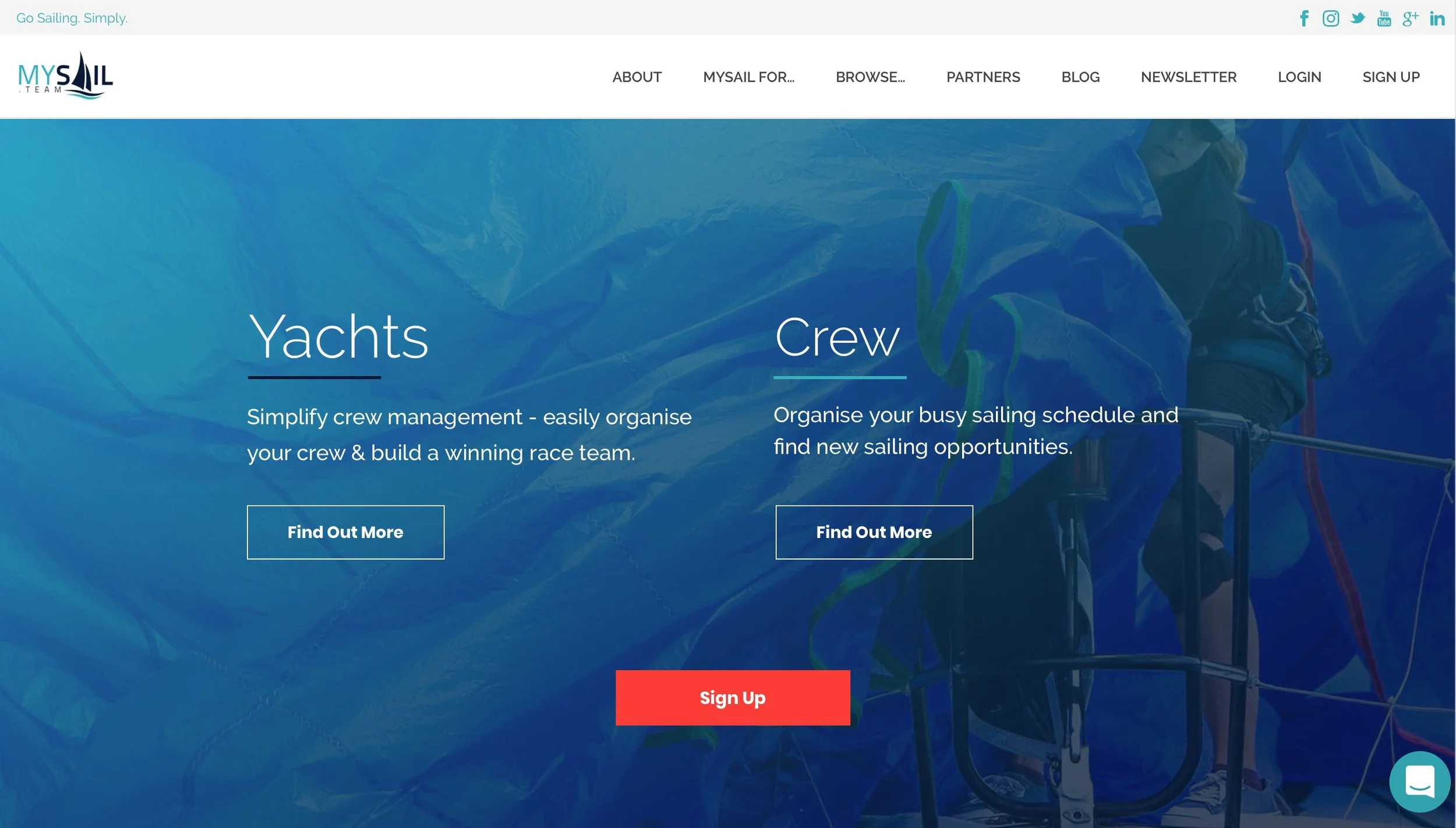Open the BLOG menu item
Image resolution: width=1456 pixels, height=828 pixels.
point(1080,77)
